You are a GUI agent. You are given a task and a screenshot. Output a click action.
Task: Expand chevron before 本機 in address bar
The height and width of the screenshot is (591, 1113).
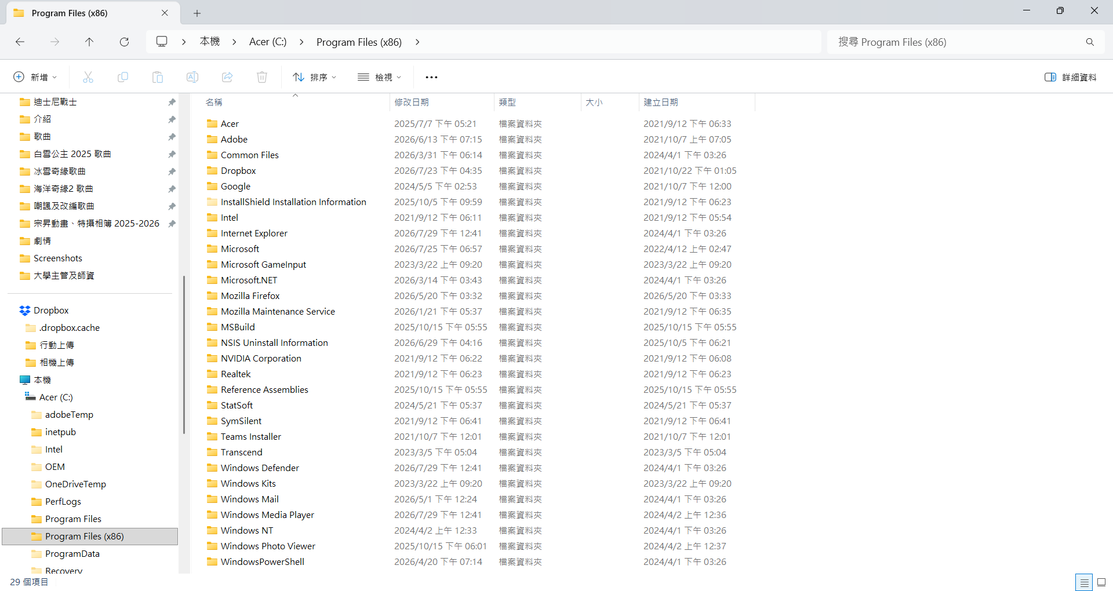[184, 42]
